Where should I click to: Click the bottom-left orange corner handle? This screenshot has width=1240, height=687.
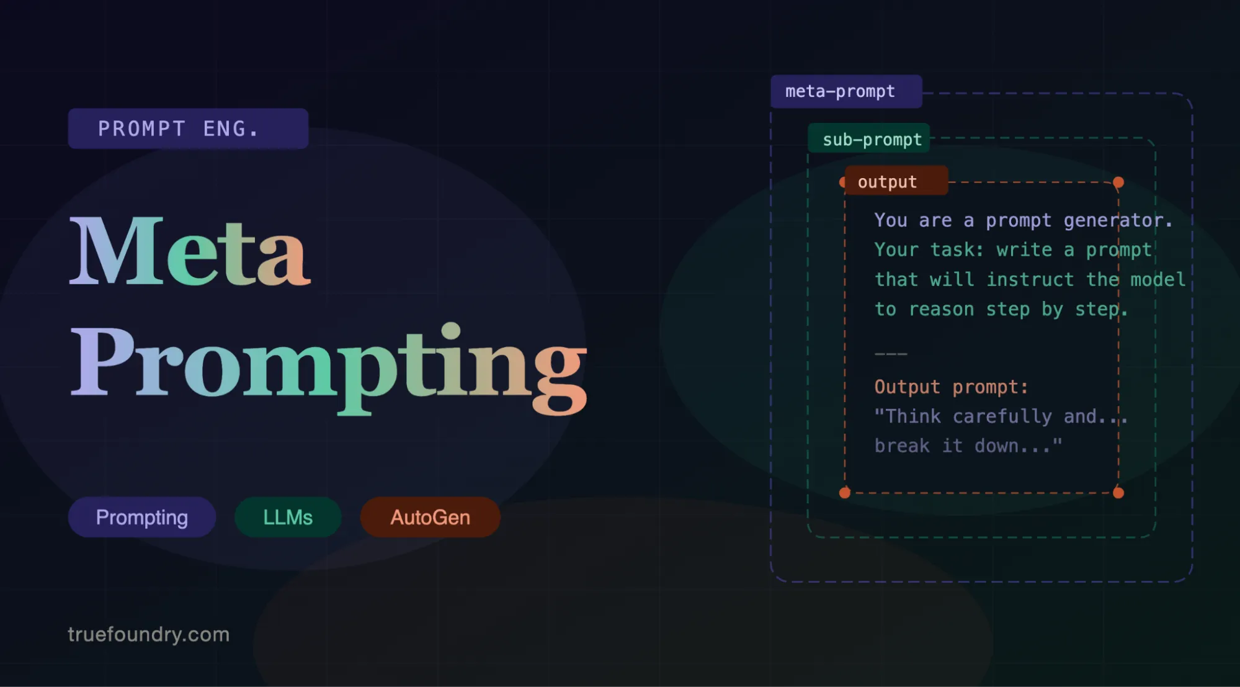(x=844, y=492)
